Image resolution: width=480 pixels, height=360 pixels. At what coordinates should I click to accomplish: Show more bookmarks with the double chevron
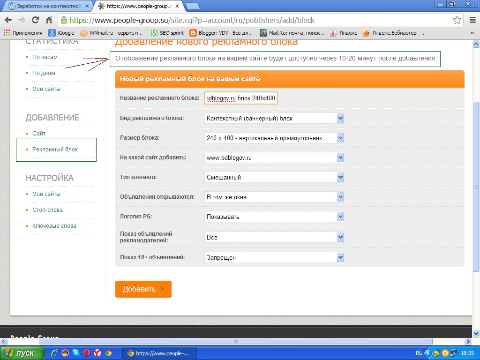tap(472, 33)
